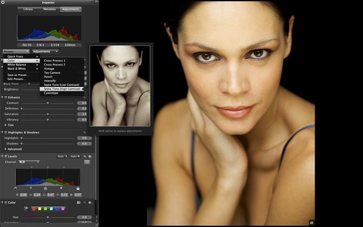Decrease Shadows value using left stepper arrow
363x227 pixels.
pyautogui.click(x=79, y=143)
